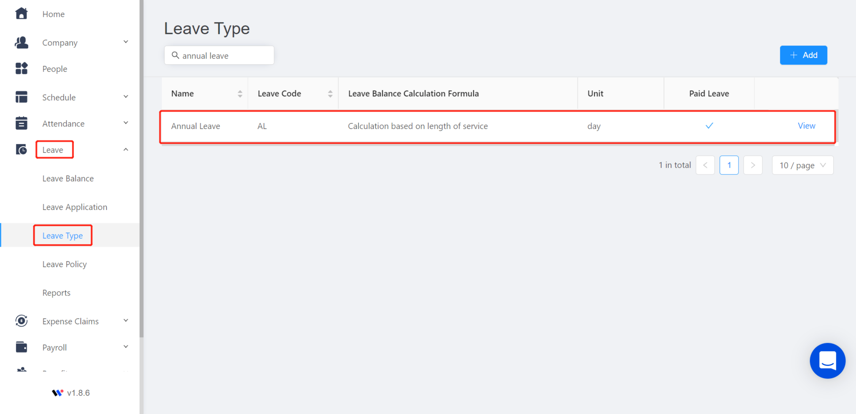Click the Schedule table icon

click(x=21, y=97)
